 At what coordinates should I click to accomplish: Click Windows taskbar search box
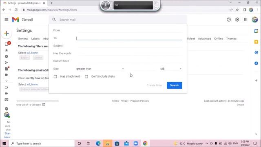[42, 143]
